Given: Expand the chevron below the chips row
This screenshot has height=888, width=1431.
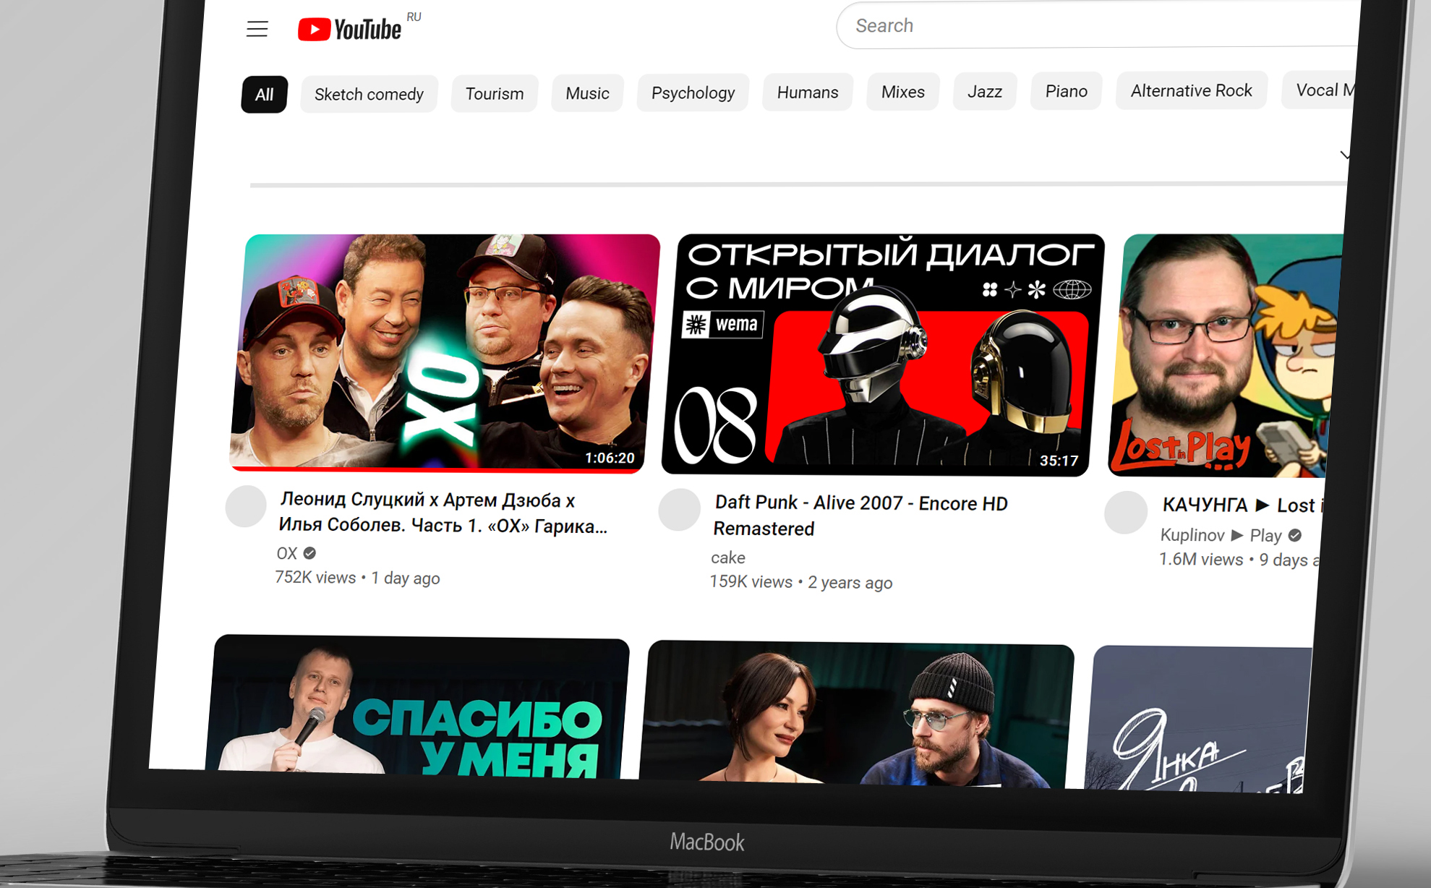Looking at the screenshot, I should [x=1344, y=155].
